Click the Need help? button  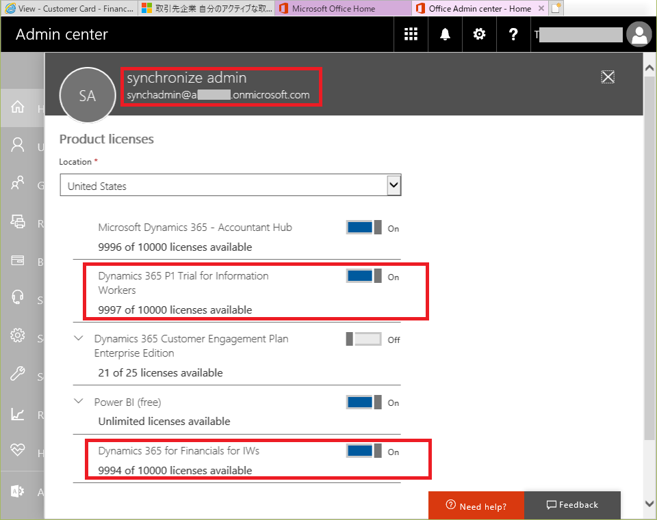476,506
